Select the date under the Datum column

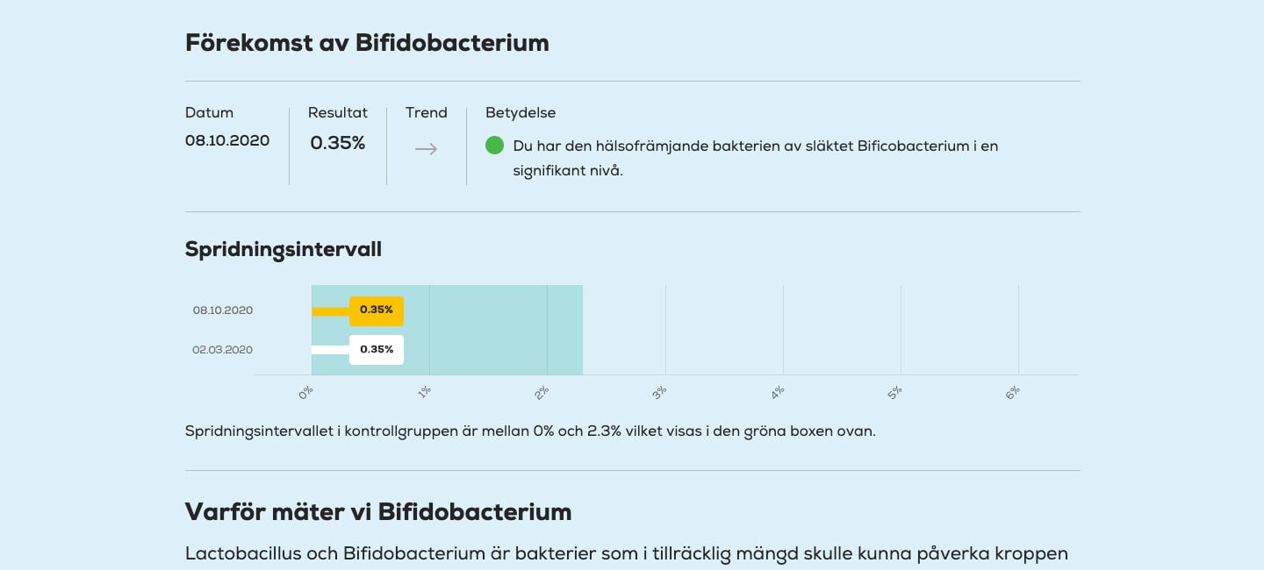click(x=227, y=141)
